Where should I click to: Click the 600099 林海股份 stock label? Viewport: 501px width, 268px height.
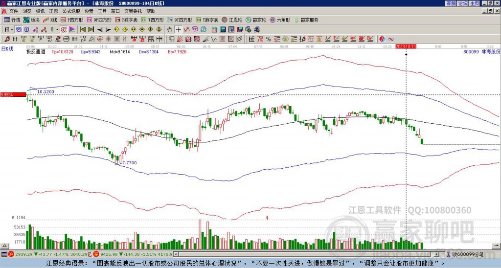tap(482, 51)
